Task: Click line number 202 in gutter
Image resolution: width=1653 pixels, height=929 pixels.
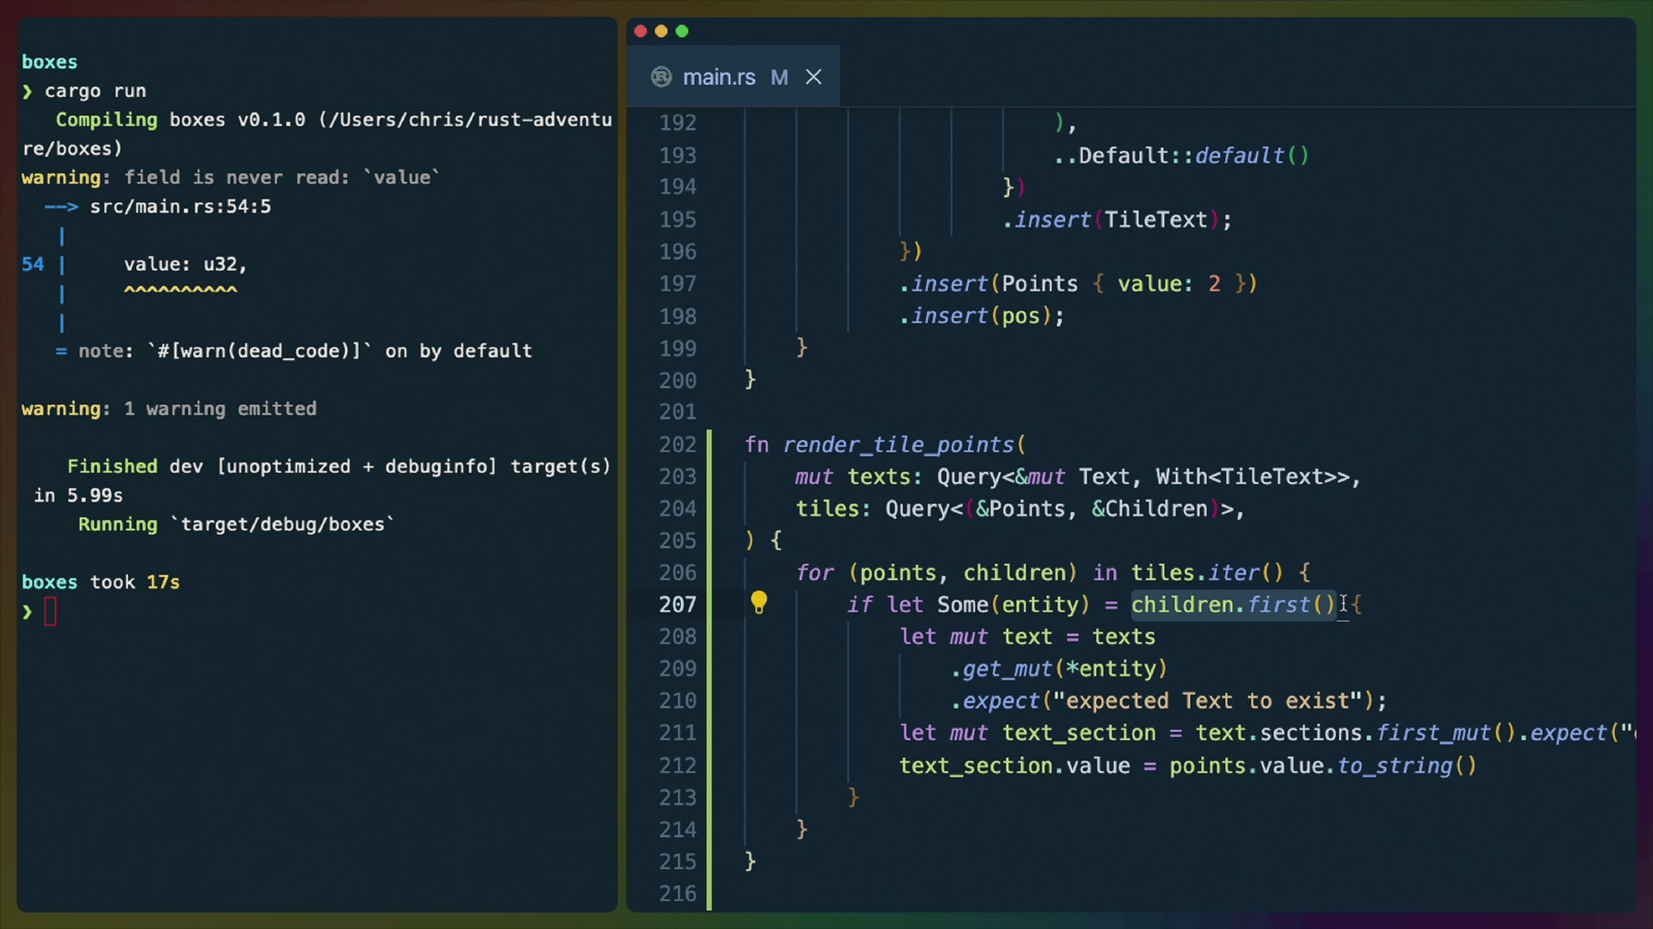Action: [678, 445]
